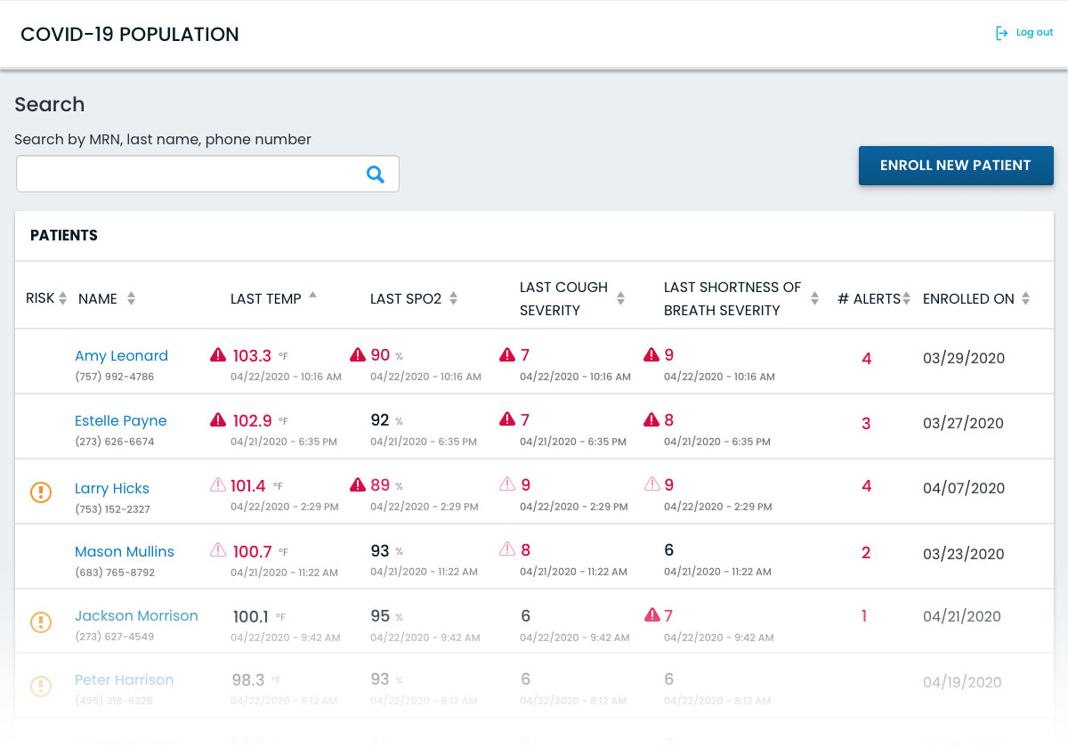Sort by Enrolled On arrows
This screenshot has height=748, width=1068.
[x=1025, y=299]
